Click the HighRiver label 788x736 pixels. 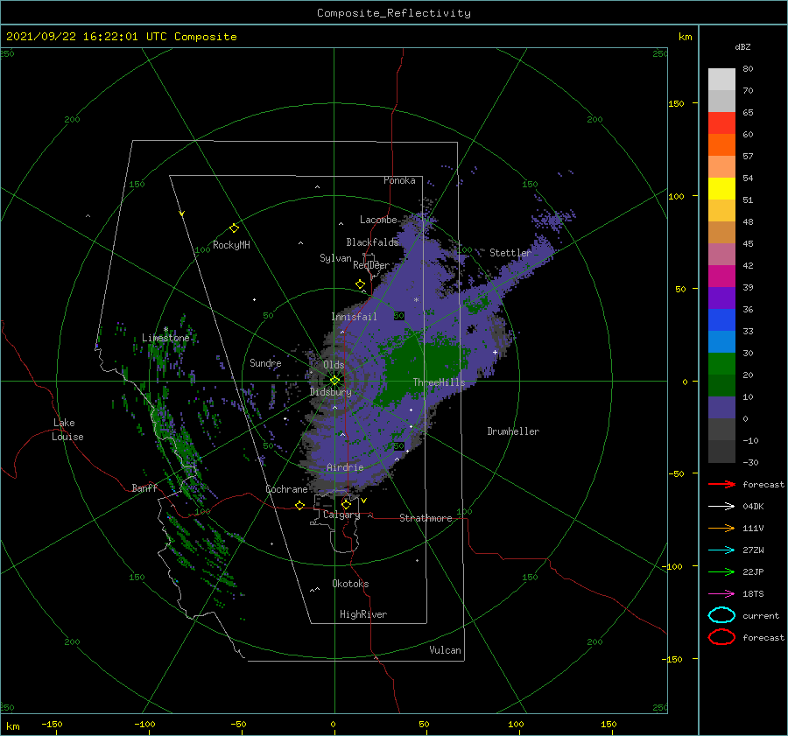click(363, 614)
